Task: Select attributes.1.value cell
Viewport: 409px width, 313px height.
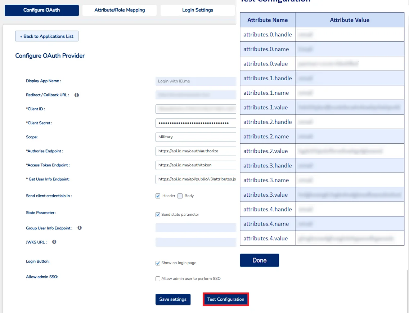Action: pyautogui.click(x=268, y=107)
